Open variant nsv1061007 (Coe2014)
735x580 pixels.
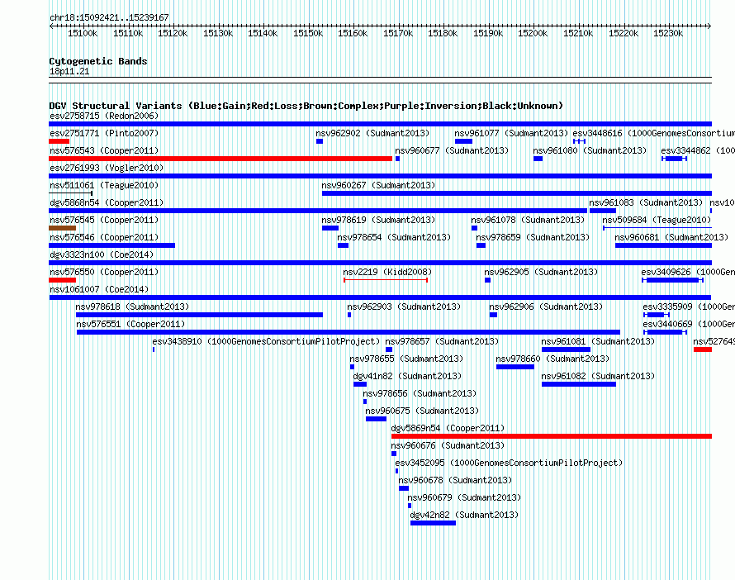tap(99, 289)
